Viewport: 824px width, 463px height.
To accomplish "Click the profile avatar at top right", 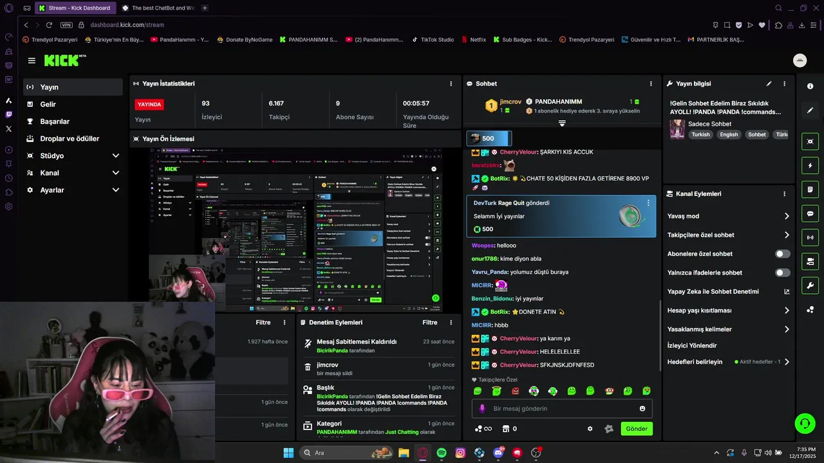I will coord(800,60).
